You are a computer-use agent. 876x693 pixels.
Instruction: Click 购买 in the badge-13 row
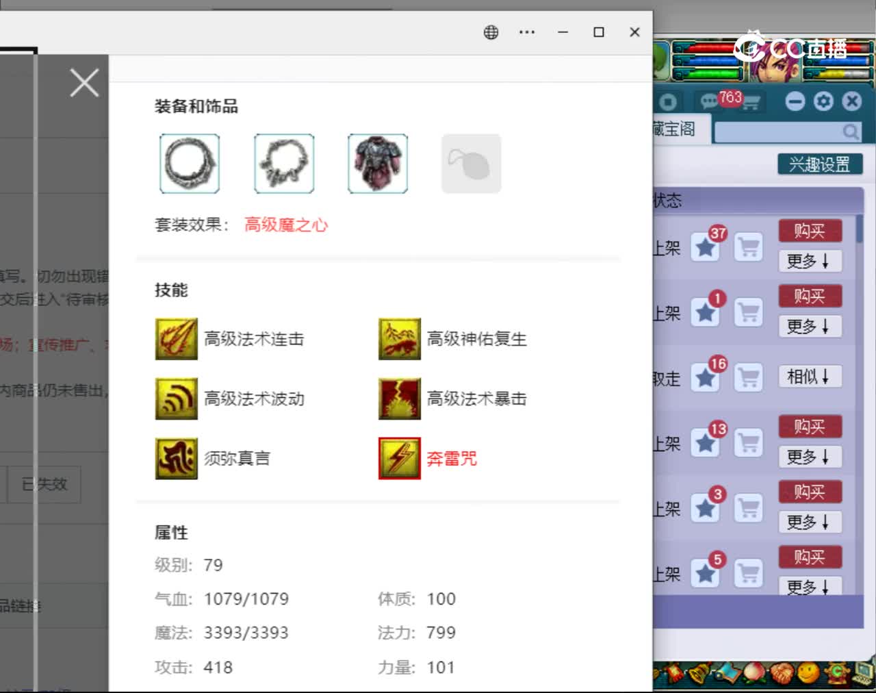[810, 427]
